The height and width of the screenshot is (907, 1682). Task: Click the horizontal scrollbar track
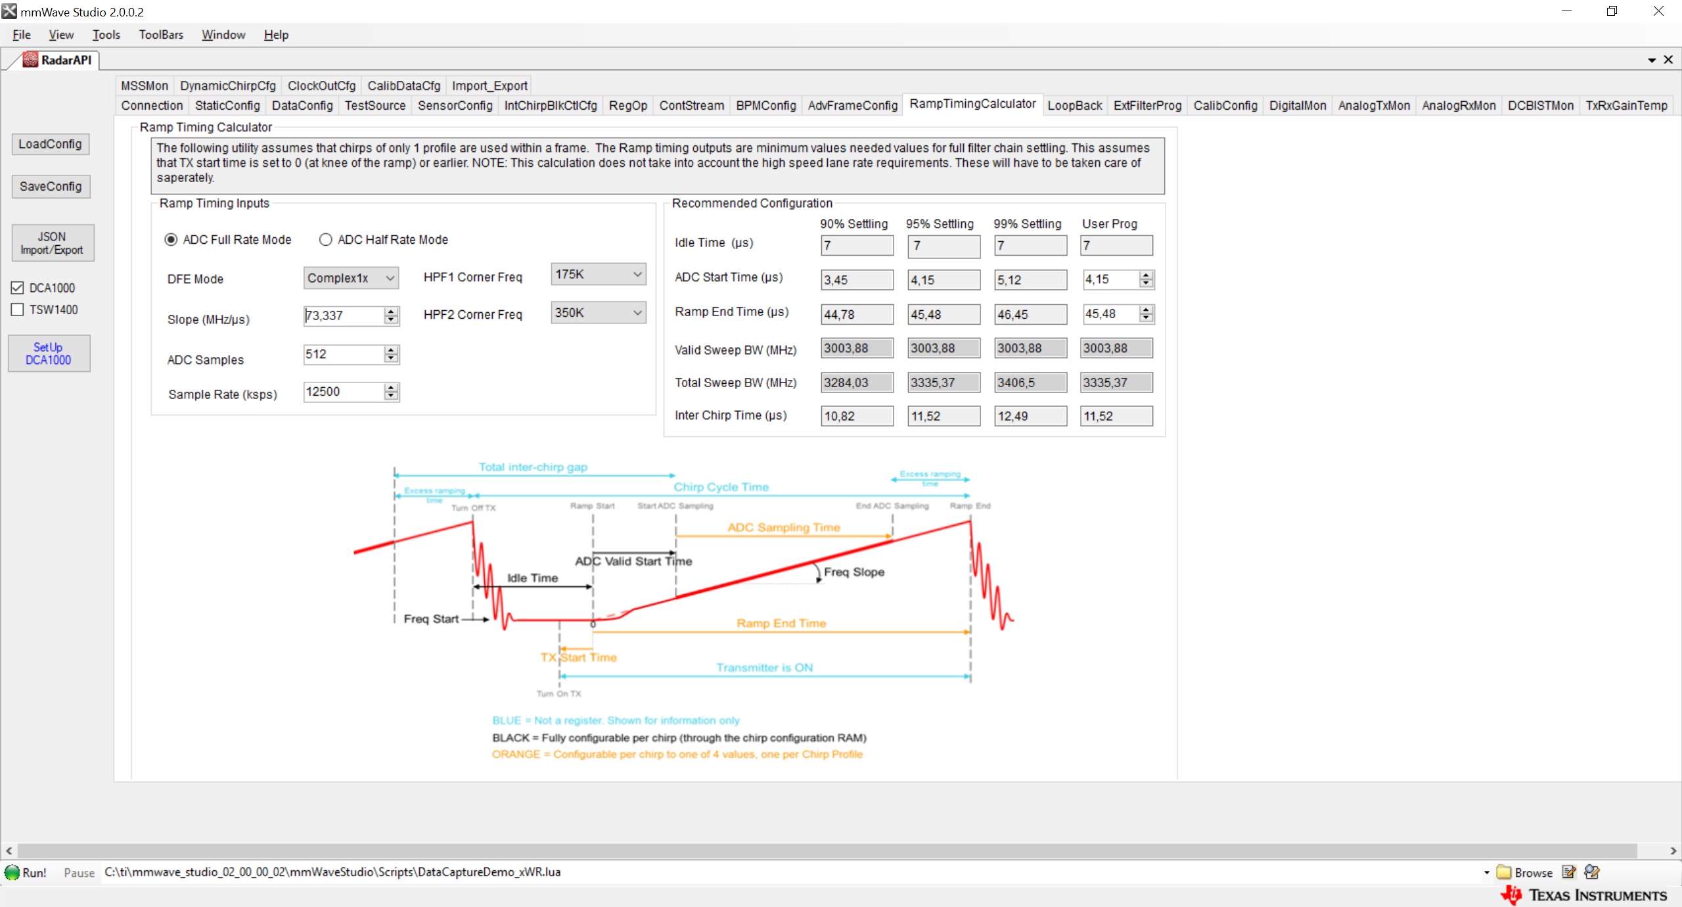pos(828,850)
